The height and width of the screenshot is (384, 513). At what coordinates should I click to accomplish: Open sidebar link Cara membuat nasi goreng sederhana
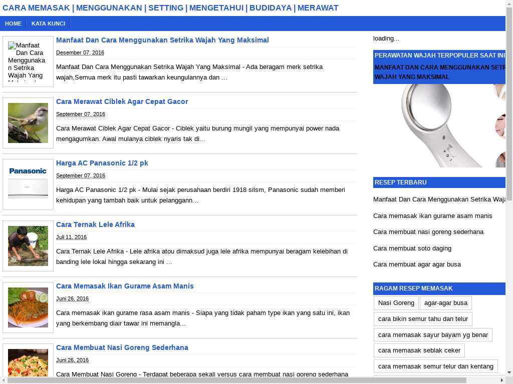pyautogui.click(x=428, y=232)
